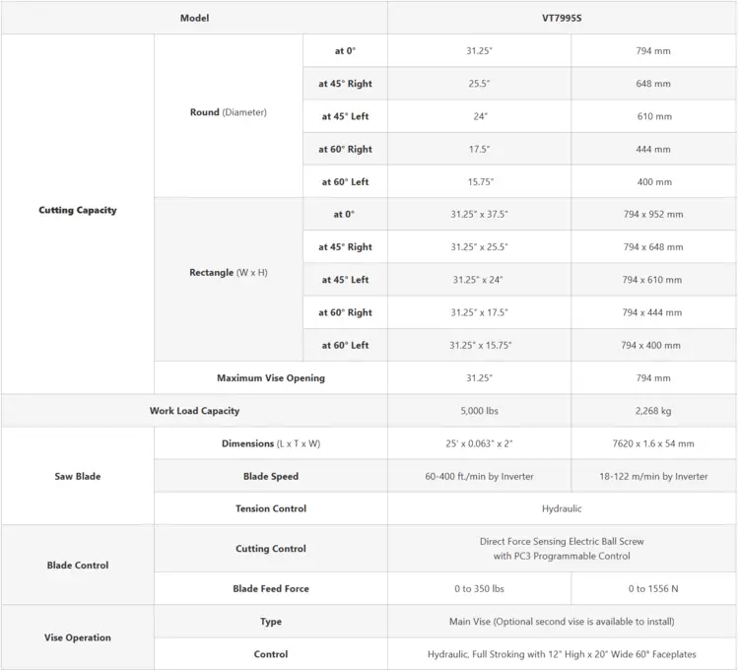Click the 31.25" round at 0° value
This screenshot has height=670, width=739.
point(479,51)
